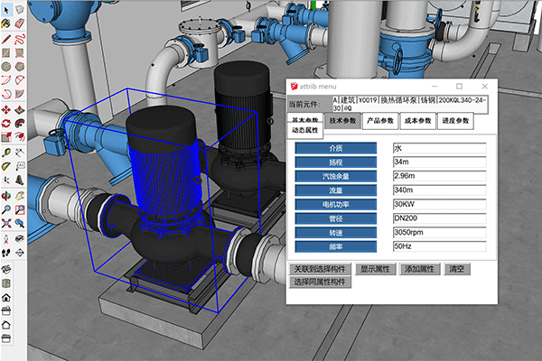Activate the Paint Bucket tool

pos(6,23)
